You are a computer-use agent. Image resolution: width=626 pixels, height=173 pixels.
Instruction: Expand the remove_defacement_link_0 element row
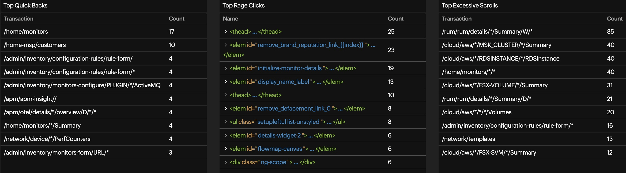click(x=226, y=108)
